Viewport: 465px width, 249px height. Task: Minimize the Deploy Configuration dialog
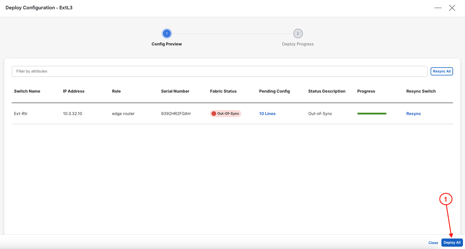point(438,8)
